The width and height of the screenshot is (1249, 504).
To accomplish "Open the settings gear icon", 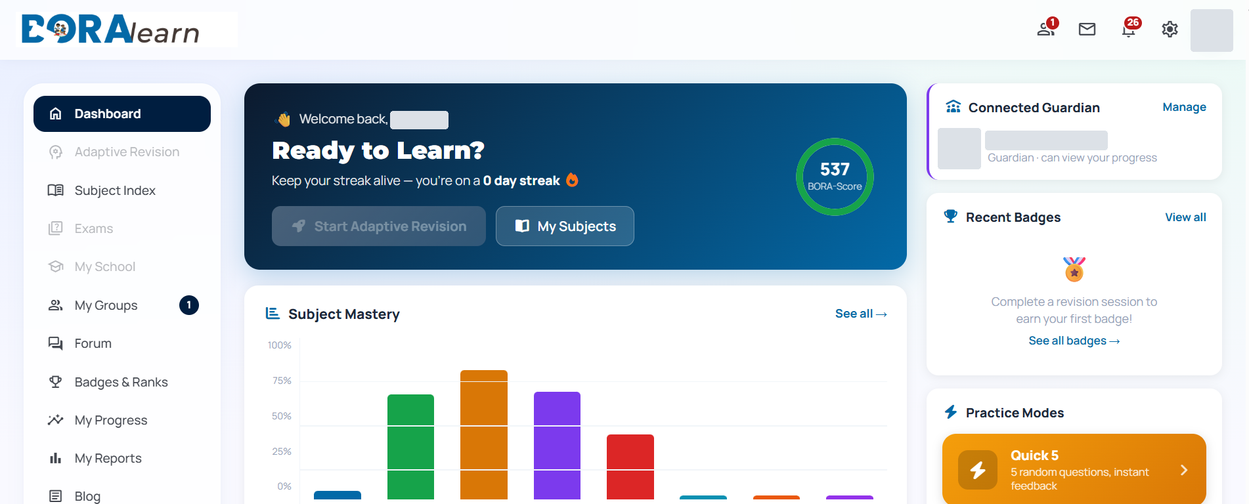I will click(1170, 29).
